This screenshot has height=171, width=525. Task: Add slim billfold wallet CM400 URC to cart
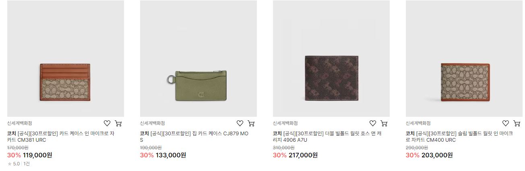click(x=517, y=123)
